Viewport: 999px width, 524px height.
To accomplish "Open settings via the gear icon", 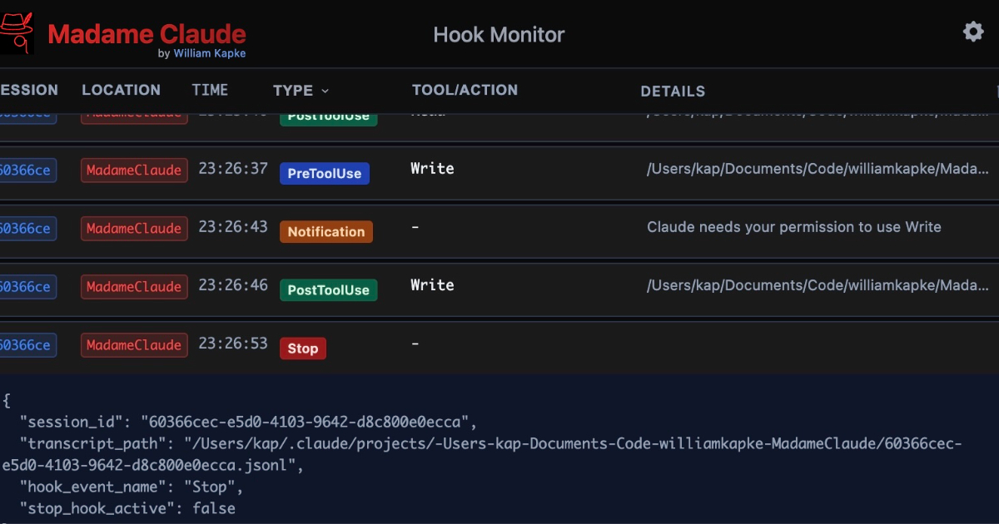I will (x=973, y=32).
